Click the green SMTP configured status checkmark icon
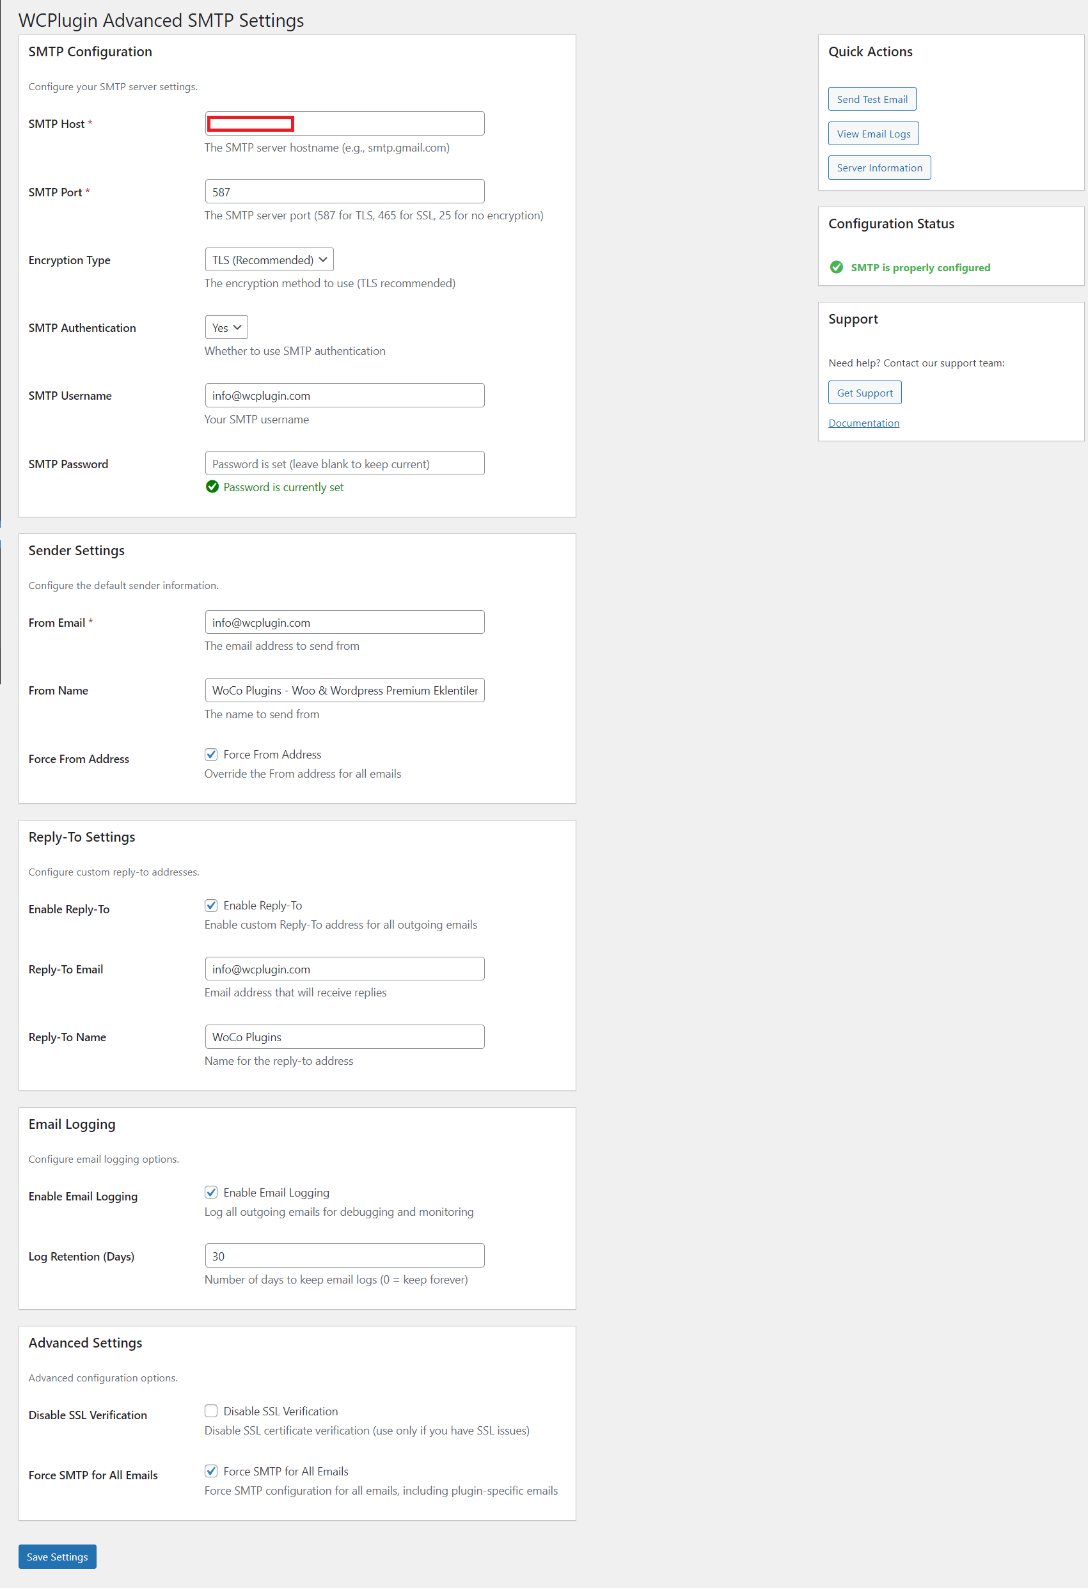 [836, 267]
